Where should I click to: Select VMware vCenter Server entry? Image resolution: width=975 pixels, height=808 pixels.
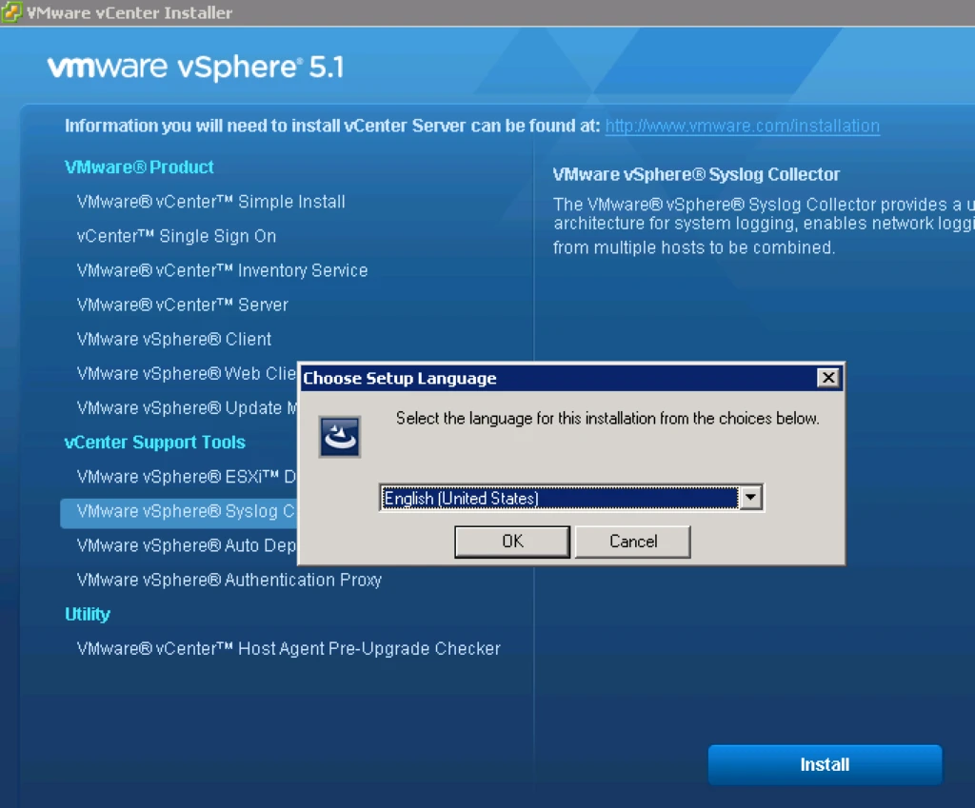pyautogui.click(x=182, y=305)
